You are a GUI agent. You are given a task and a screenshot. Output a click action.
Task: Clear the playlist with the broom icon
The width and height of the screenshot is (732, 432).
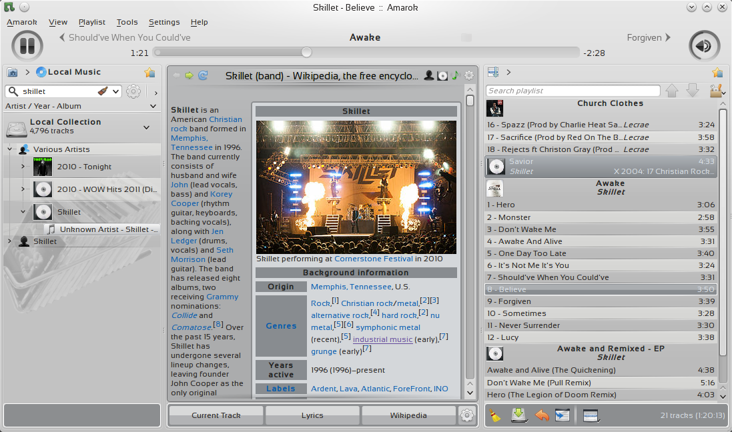coord(495,415)
